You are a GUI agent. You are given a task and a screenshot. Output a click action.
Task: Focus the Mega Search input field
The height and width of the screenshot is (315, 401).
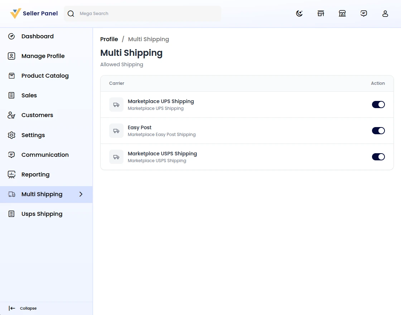point(142,14)
